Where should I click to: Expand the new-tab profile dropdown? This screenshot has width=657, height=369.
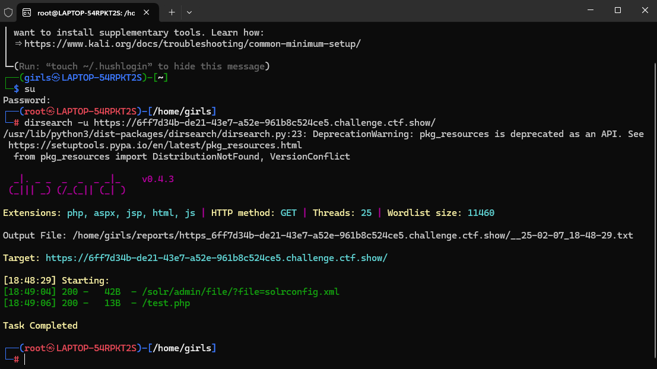(189, 12)
